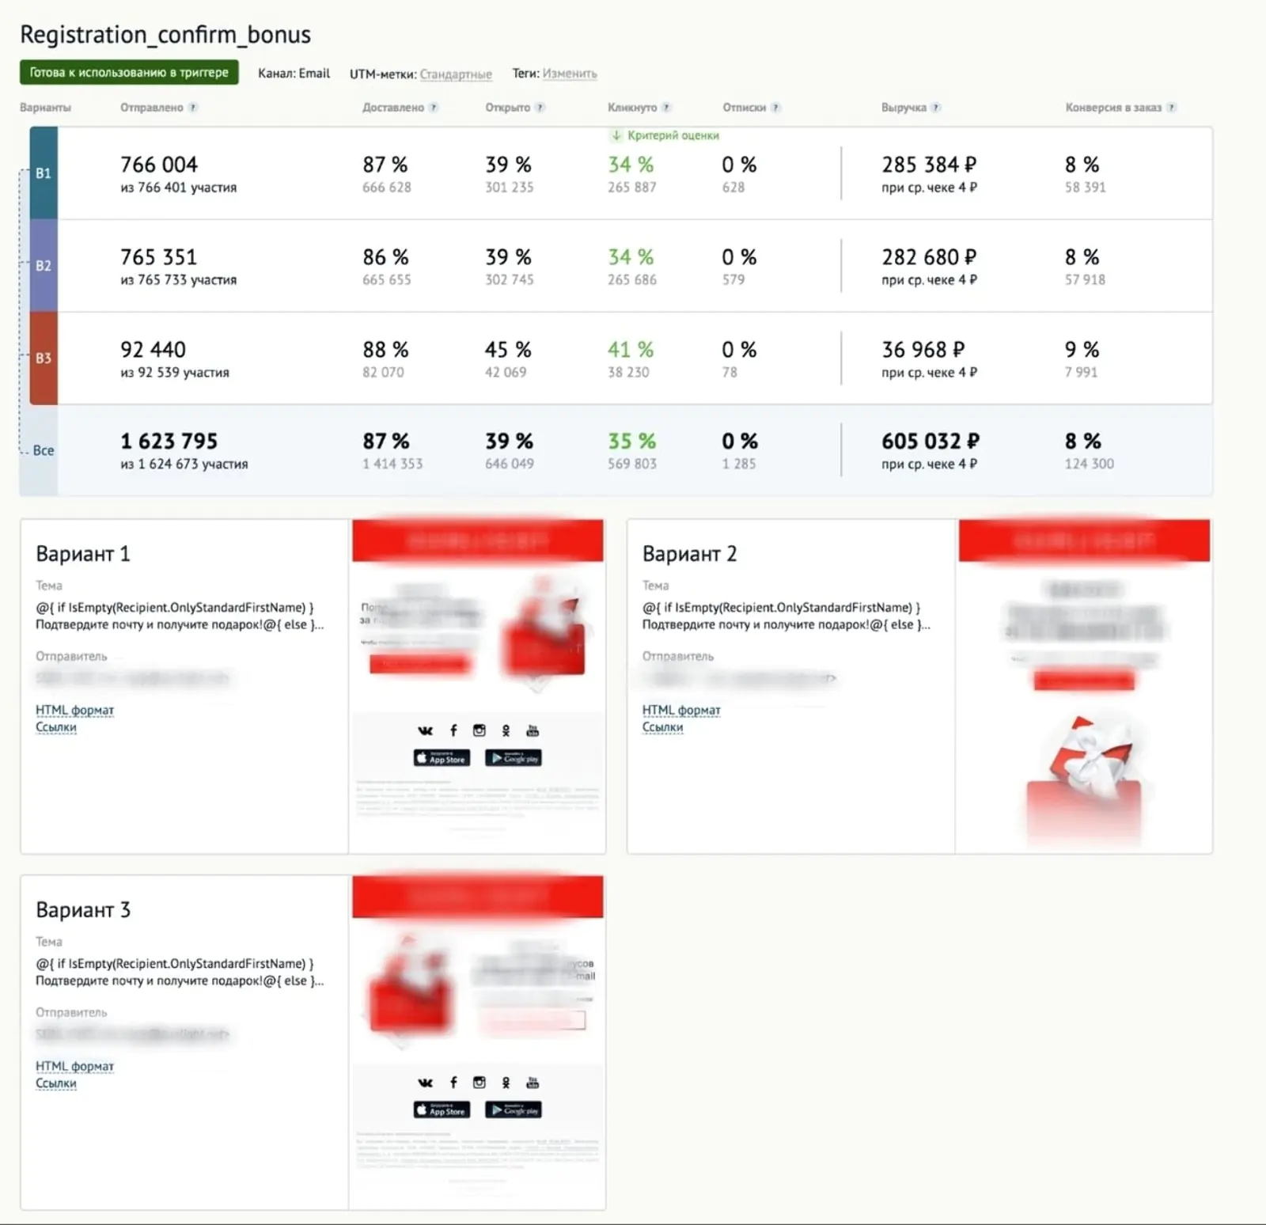Image resolution: width=1266 pixels, height=1225 pixels.
Task: Click the YouTube icon in Вариант 1 preview
Action: [x=533, y=730]
